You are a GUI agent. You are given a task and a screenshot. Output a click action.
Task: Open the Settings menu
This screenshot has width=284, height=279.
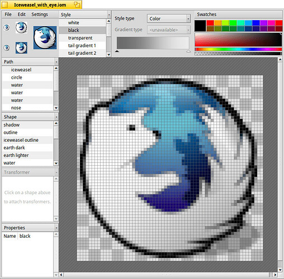[x=40, y=15]
